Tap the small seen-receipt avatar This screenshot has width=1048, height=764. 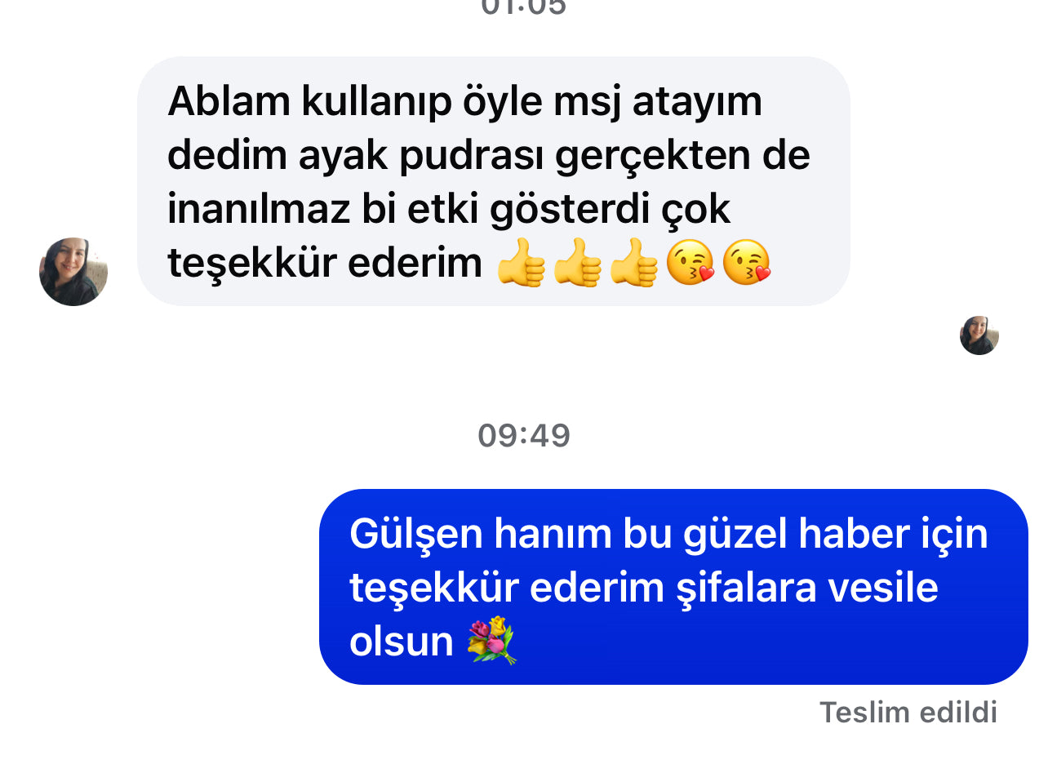click(x=979, y=335)
